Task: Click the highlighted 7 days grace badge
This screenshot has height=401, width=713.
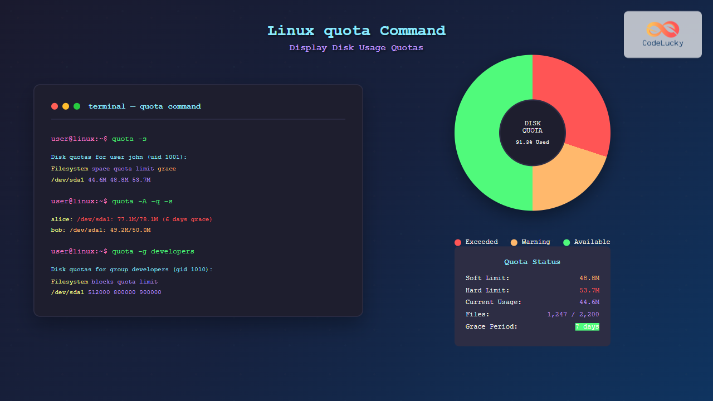Action: tap(587, 326)
